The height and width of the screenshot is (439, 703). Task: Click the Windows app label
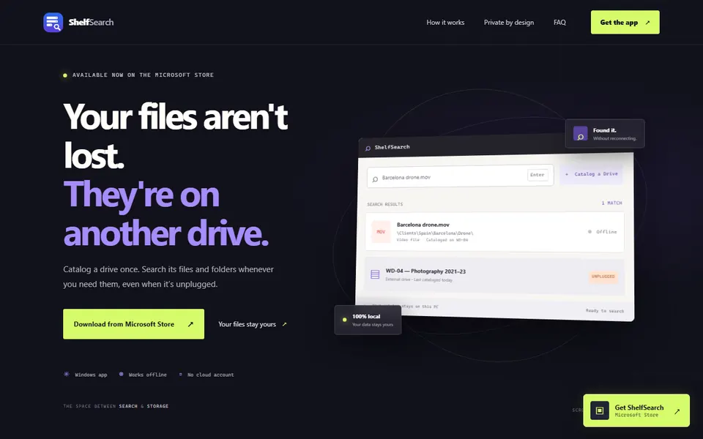tap(91, 375)
